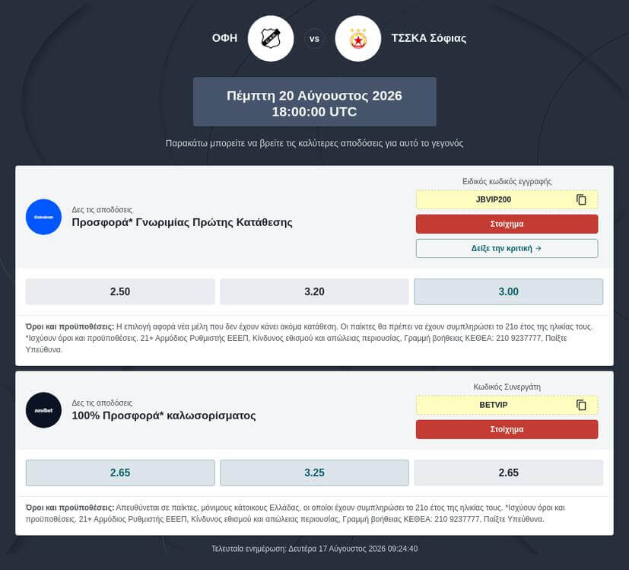Open the Προσφορά Γνωριμίας Πρώτης Κατάθεσης offer title
This screenshot has height=570, width=629.
(182, 222)
